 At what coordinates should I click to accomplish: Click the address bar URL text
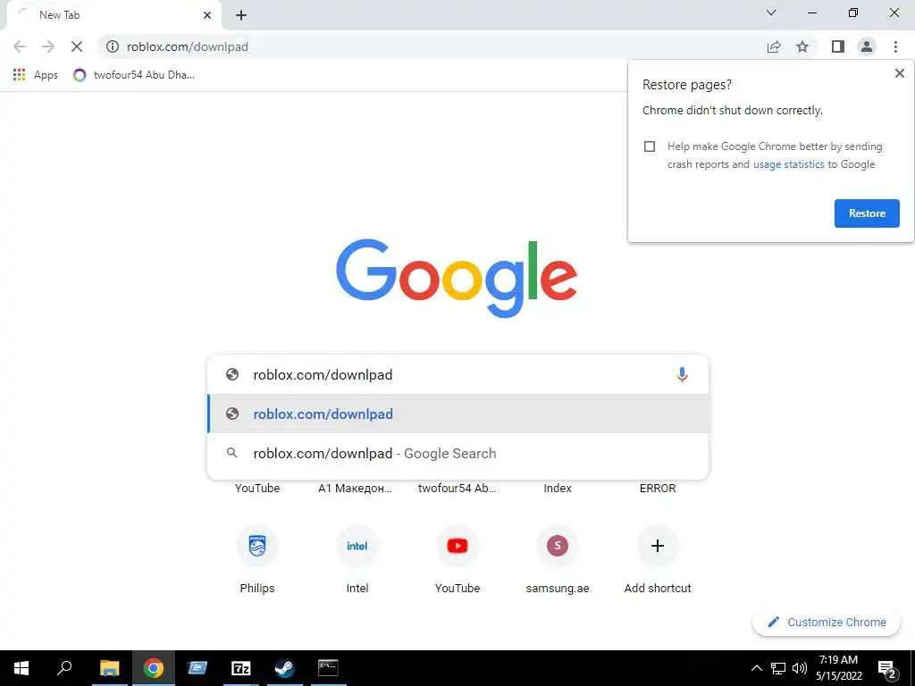point(188,46)
